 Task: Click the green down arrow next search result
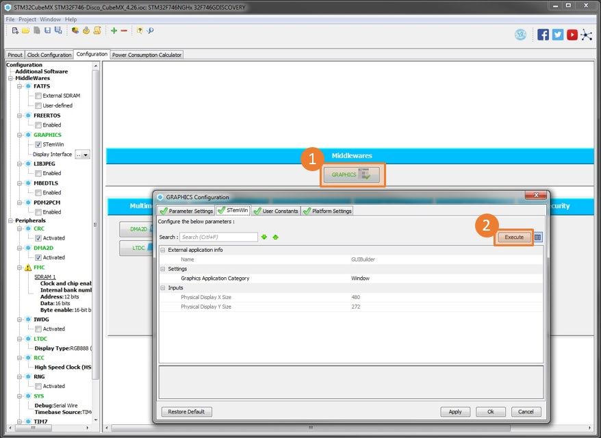pyautogui.click(x=264, y=237)
